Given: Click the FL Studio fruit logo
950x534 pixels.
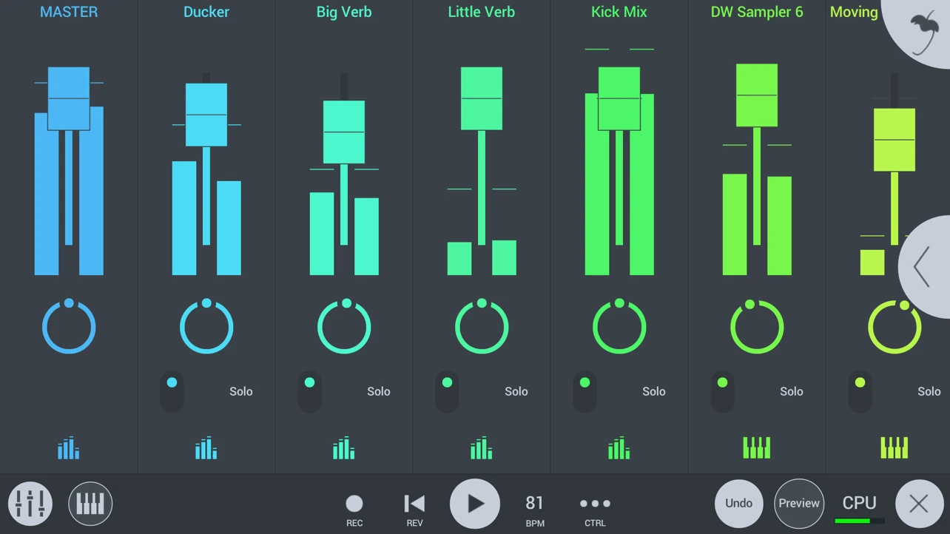Looking at the screenshot, I should (x=925, y=33).
